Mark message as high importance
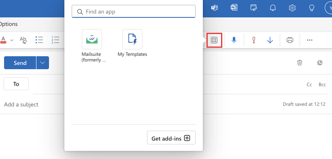 tap(254, 40)
